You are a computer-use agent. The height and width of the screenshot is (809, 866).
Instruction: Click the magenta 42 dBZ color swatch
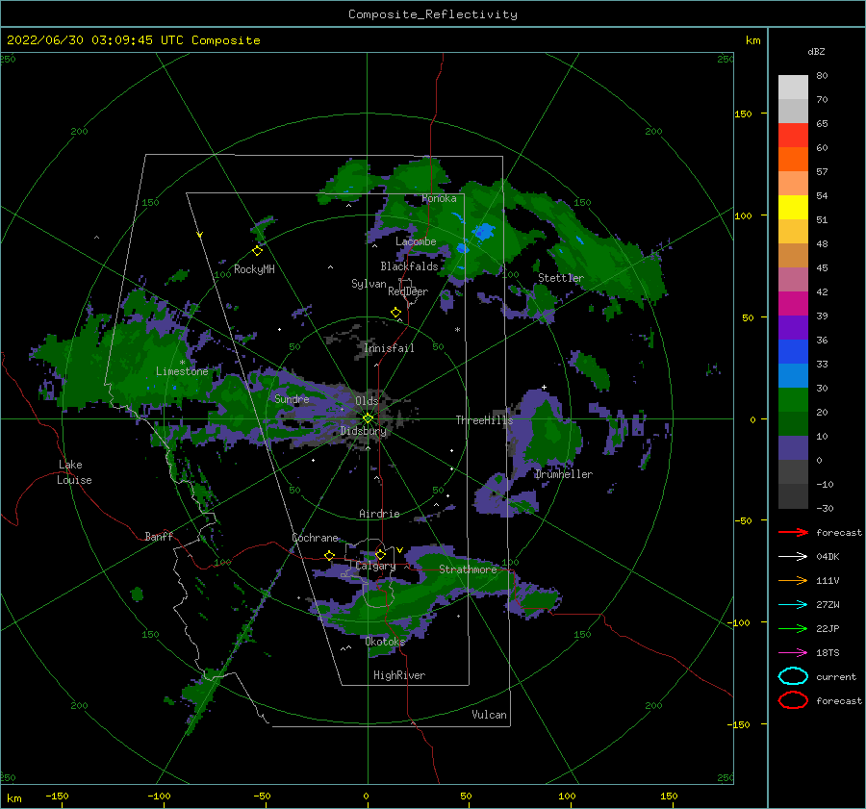tap(793, 304)
